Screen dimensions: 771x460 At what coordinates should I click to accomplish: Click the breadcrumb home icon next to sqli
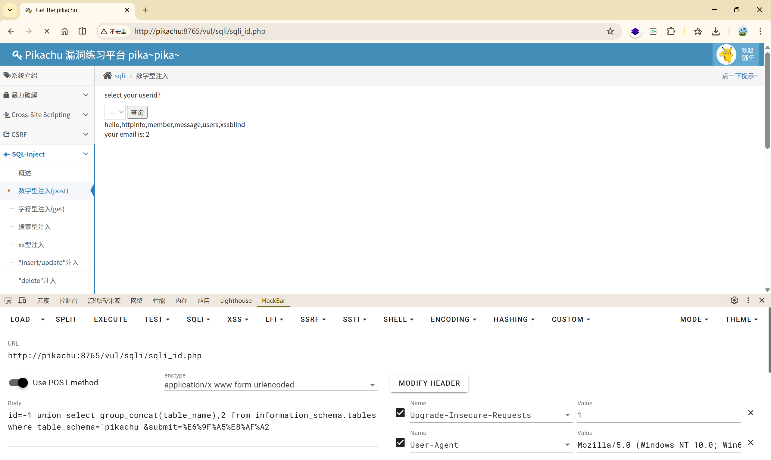[x=107, y=76]
